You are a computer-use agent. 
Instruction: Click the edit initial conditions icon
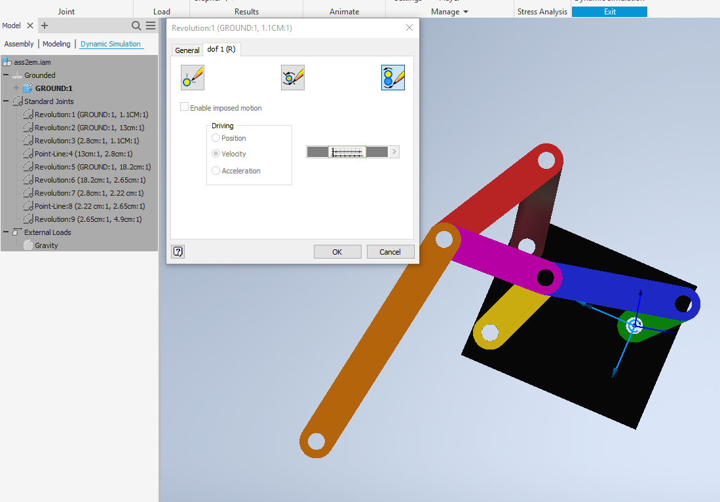pyautogui.click(x=193, y=77)
